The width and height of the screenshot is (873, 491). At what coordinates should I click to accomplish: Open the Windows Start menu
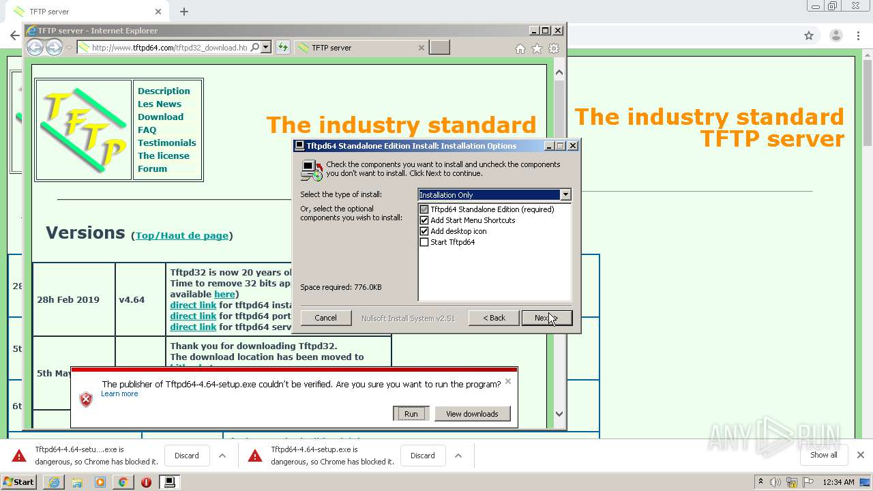tap(18, 482)
